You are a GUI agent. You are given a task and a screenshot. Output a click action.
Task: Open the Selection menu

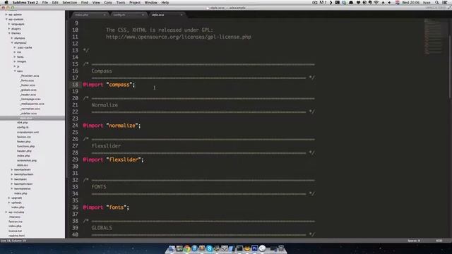coord(70,2)
